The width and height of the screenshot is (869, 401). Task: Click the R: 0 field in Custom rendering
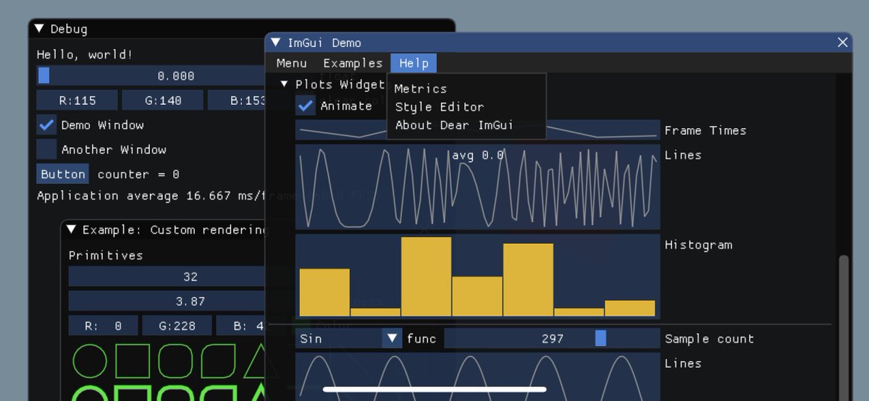pos(103,326)
